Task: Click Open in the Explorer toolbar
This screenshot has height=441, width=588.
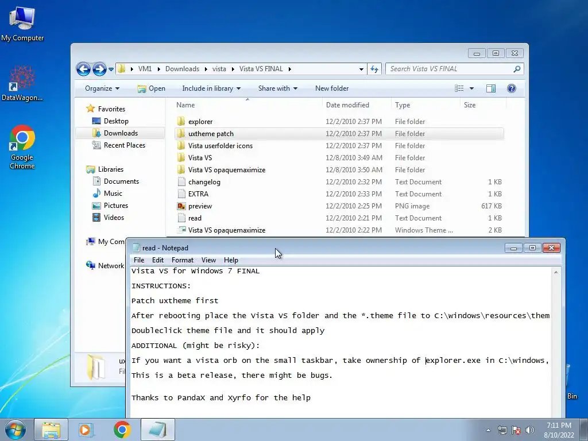Action: coord(152,88)
